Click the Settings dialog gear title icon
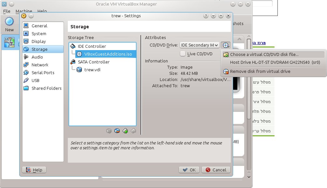Screen dimensions: 327x188 pyautogui.click(x=24, y=16)
